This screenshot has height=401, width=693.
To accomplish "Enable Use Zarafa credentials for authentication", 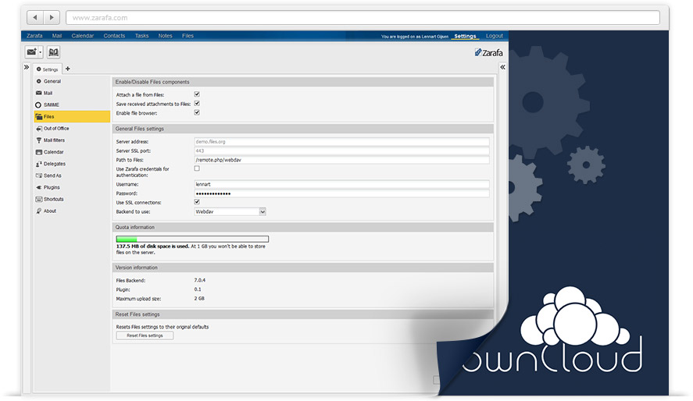I will click(x=197, y=169).
